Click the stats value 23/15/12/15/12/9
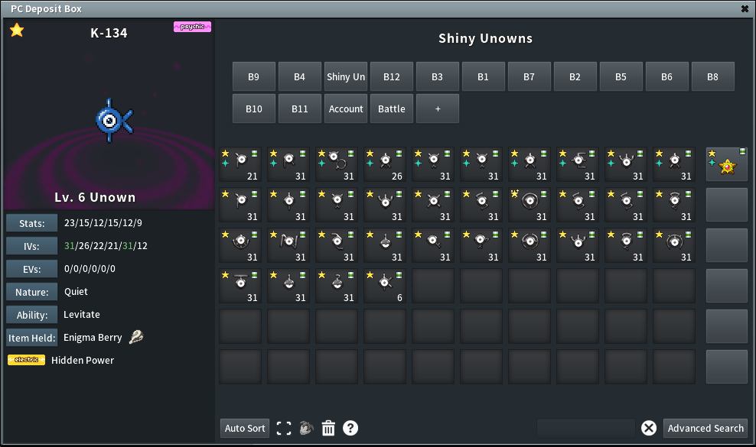The height and width of the screenshot is (447, 756). tap(103, 223)
